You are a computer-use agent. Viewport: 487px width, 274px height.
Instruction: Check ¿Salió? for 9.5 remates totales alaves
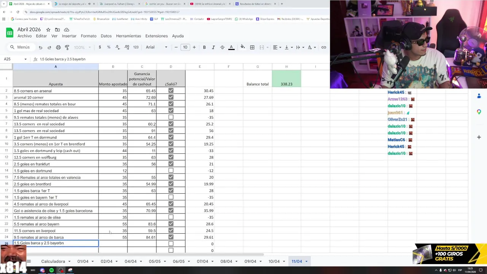pyautogui.click(x=171, y=117)
